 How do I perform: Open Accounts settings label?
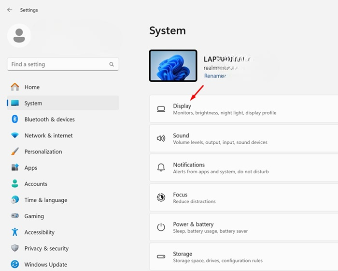coord(36,184)
